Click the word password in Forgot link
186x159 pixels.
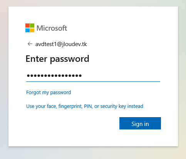60,93
